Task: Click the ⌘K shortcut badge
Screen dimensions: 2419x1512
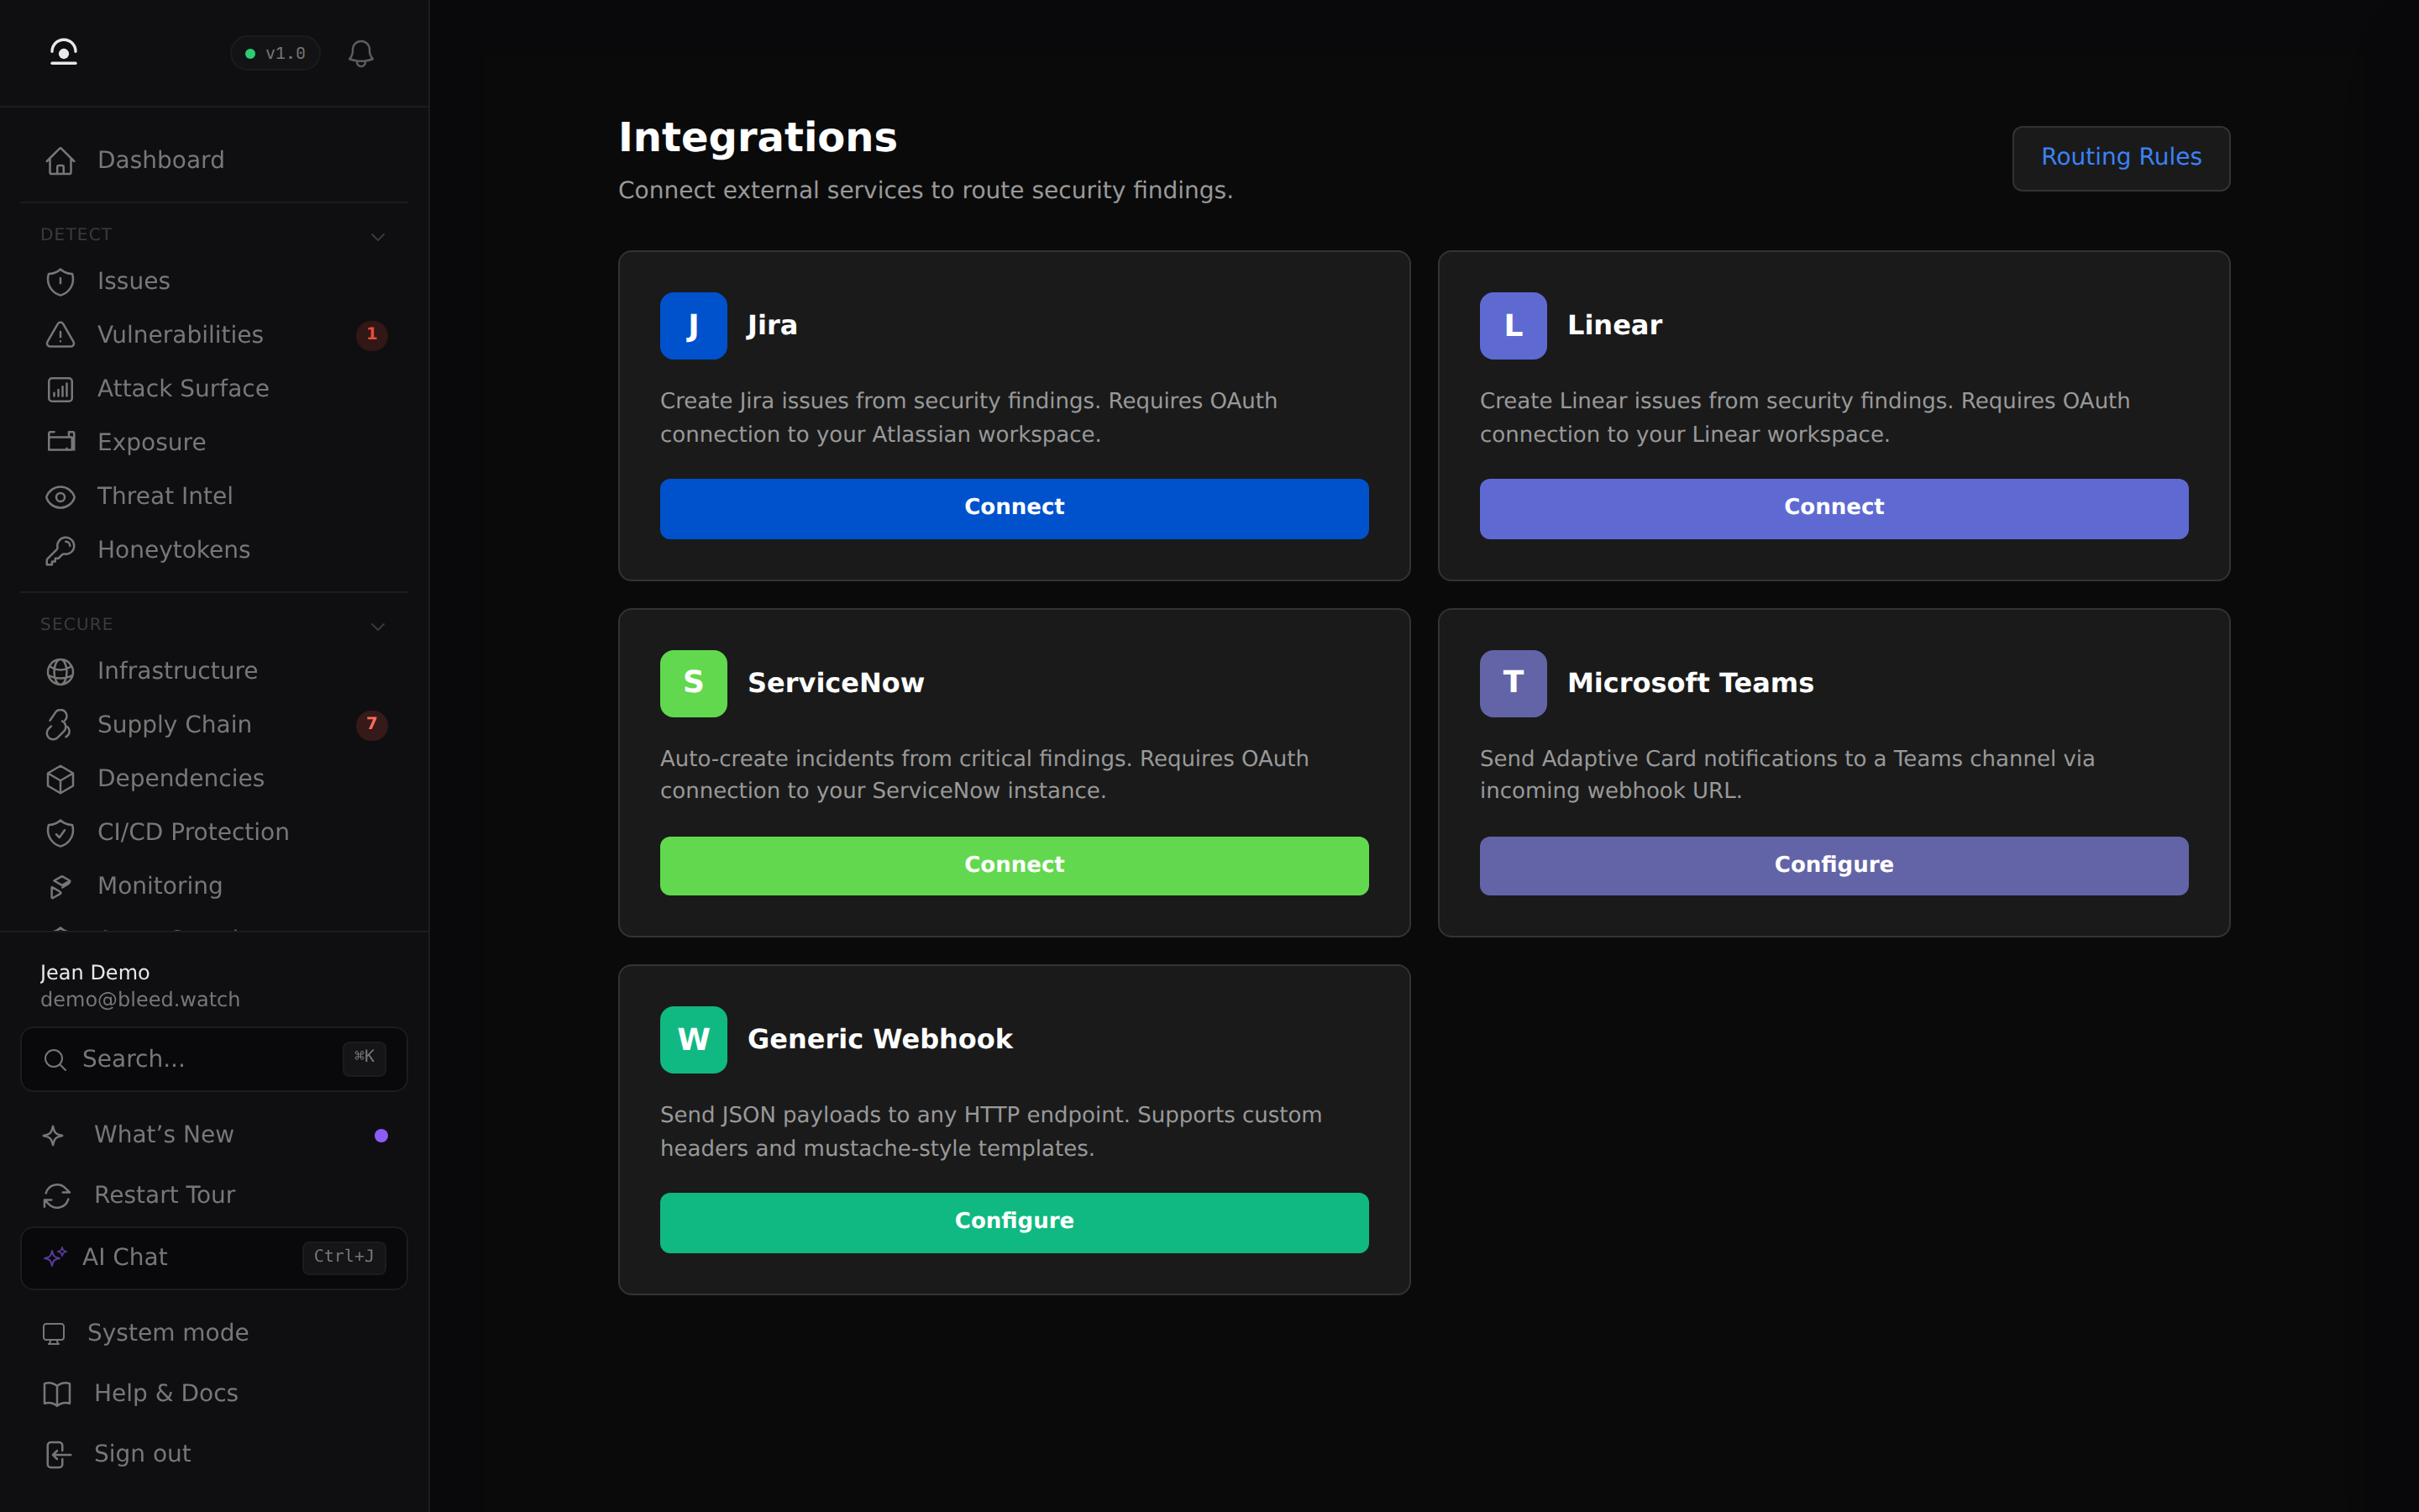Action: (x=364, y=1058)
